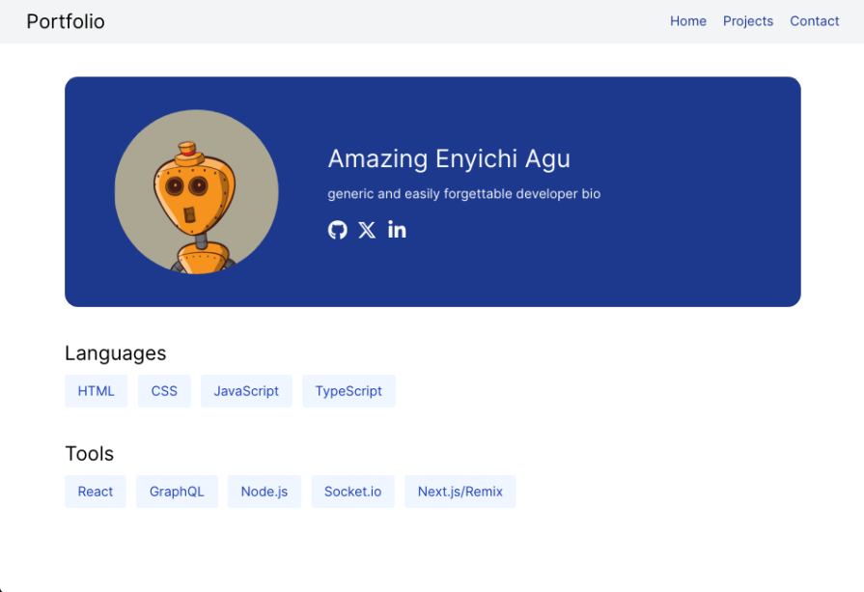The image size is (864, 592).
Task: Go to the Contact section
Action: point(814,20)
